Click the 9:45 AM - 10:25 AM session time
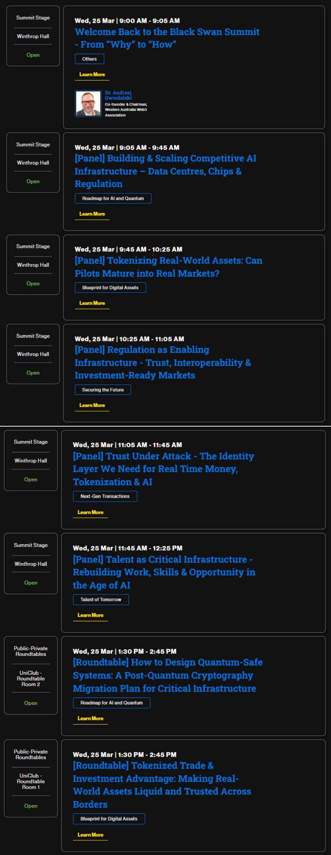 pyautogui.click(x=151, y=250)
